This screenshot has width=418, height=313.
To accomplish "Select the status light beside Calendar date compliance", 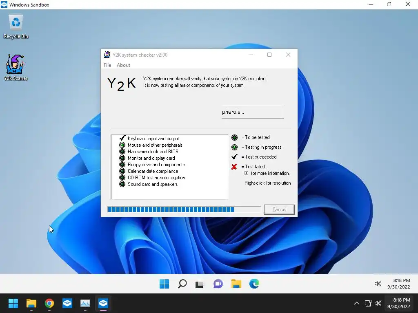I will point(122,171).
